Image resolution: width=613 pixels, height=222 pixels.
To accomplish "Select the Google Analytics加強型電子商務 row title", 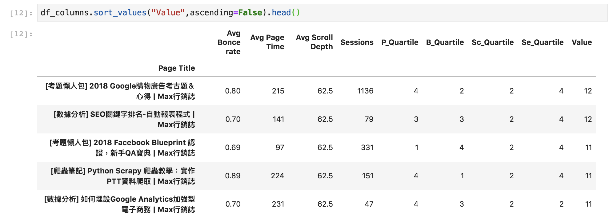I will 119,204.
